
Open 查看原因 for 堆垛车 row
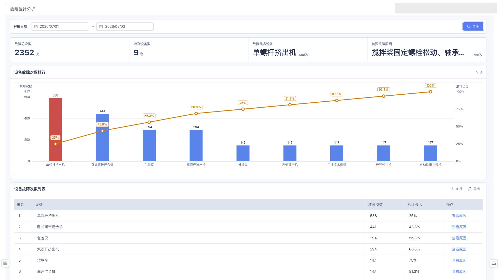click(459, 260)
